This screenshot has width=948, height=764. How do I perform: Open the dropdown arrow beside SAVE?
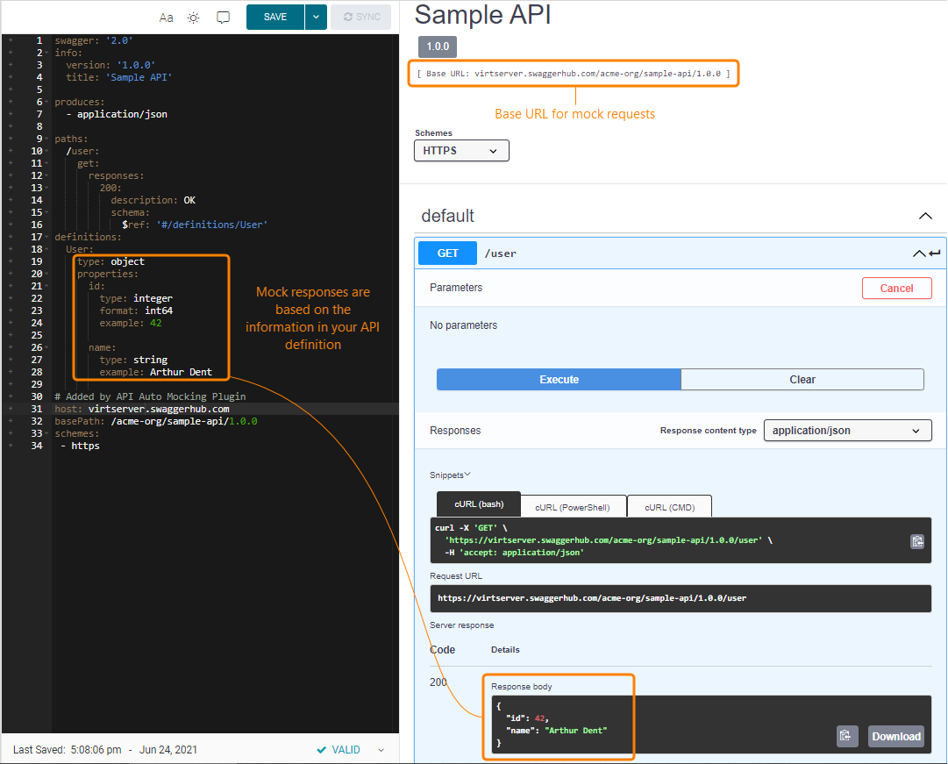pyautogui.click(x=316, y=18)
